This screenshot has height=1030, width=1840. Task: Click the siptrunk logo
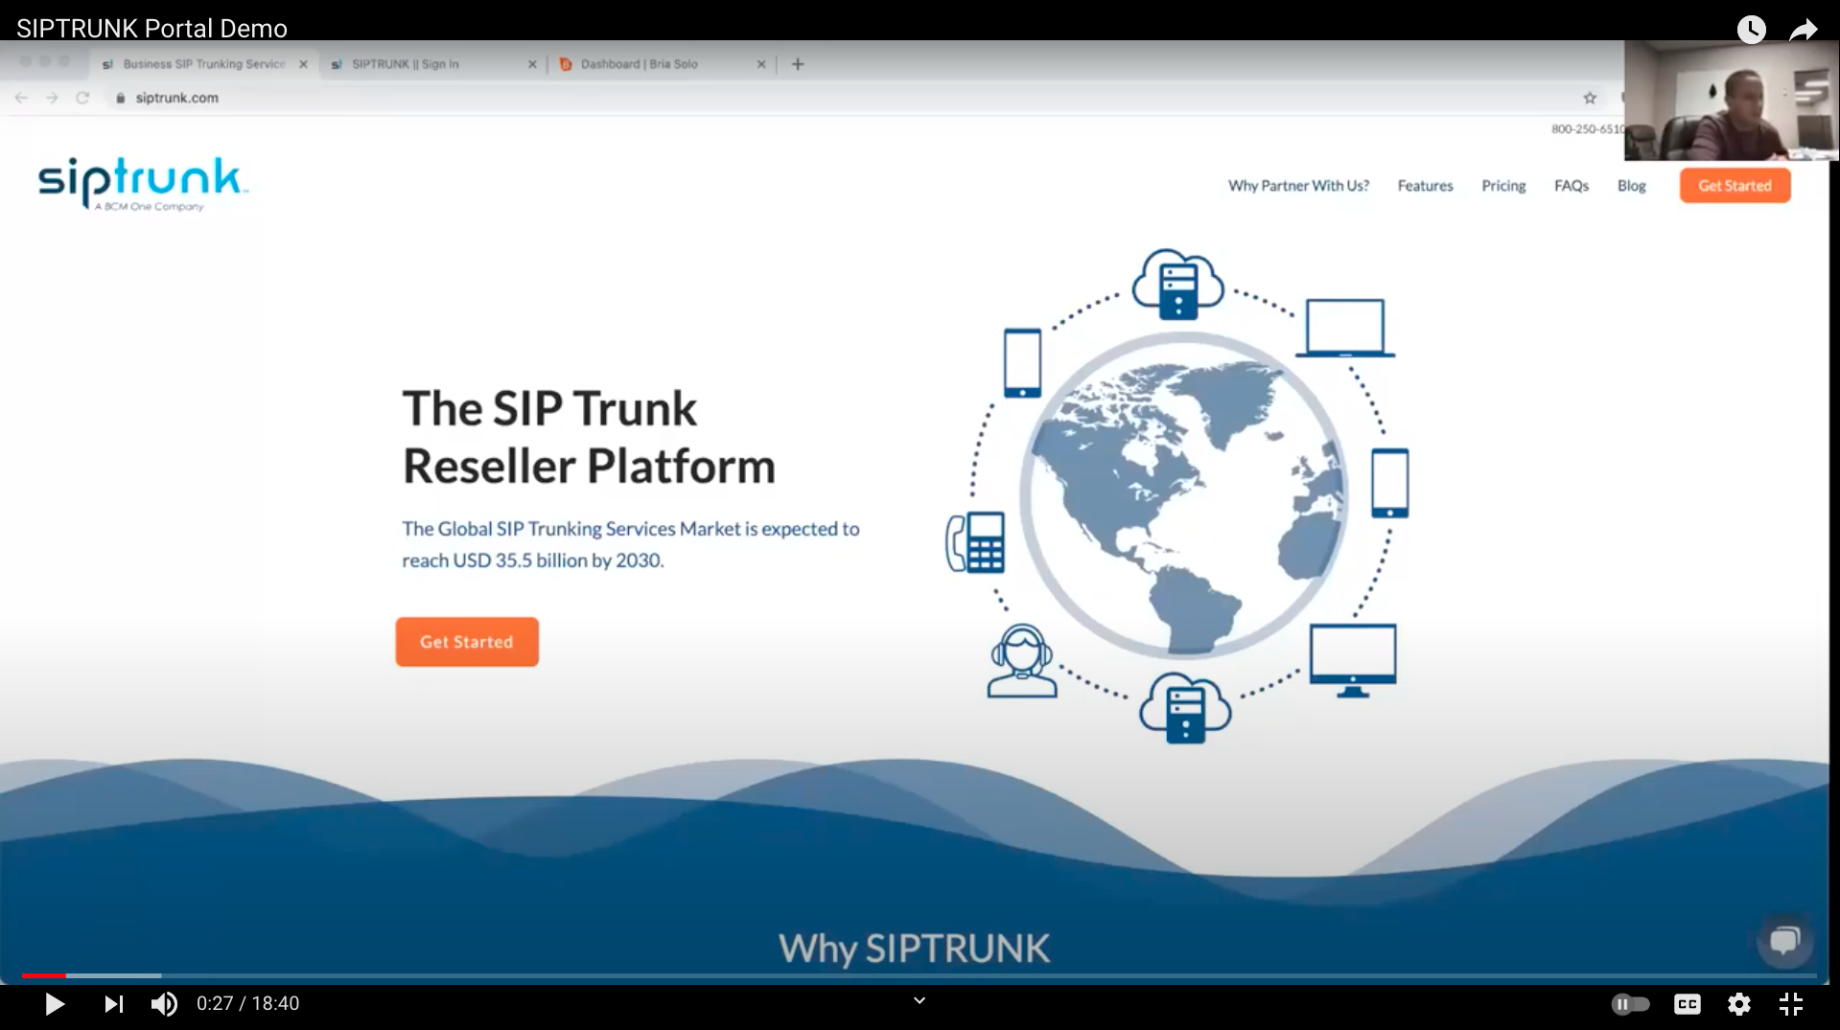pyautogui.click(x=143, y=183)
